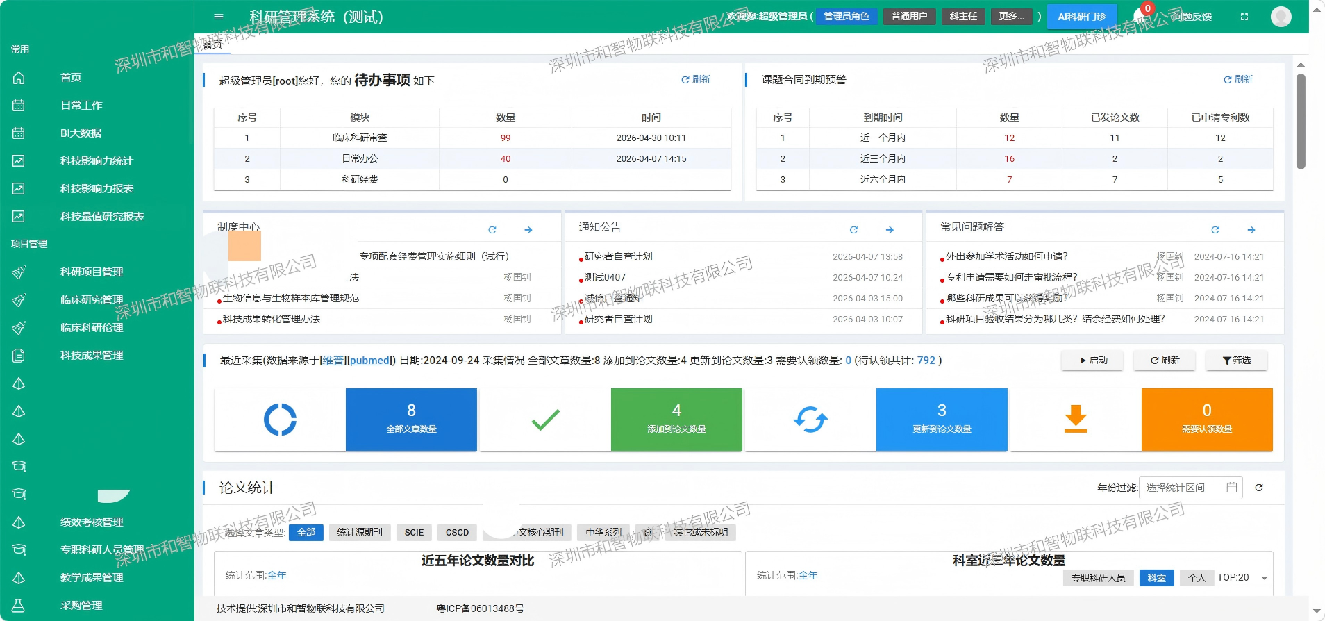This screenshot has height=621, width=1325.
Task: Open the TOP:20 dropdown
Action: [1243, 578]
